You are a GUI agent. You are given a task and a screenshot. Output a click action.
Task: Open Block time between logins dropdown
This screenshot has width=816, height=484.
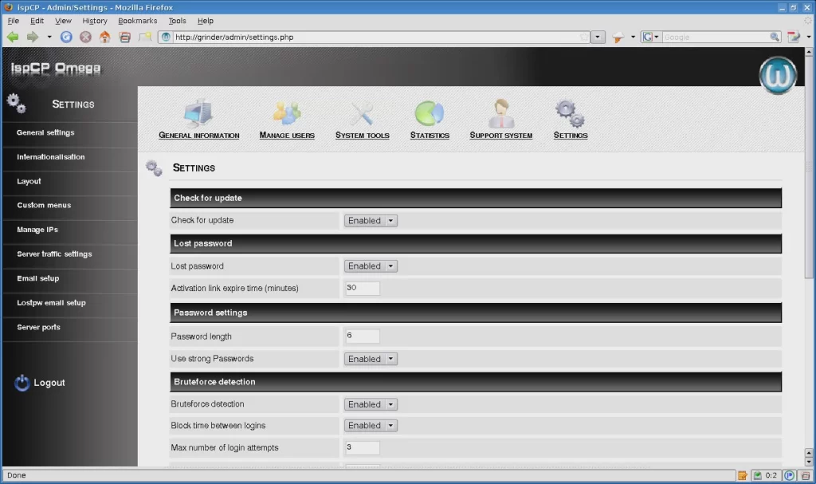[371, 426]
